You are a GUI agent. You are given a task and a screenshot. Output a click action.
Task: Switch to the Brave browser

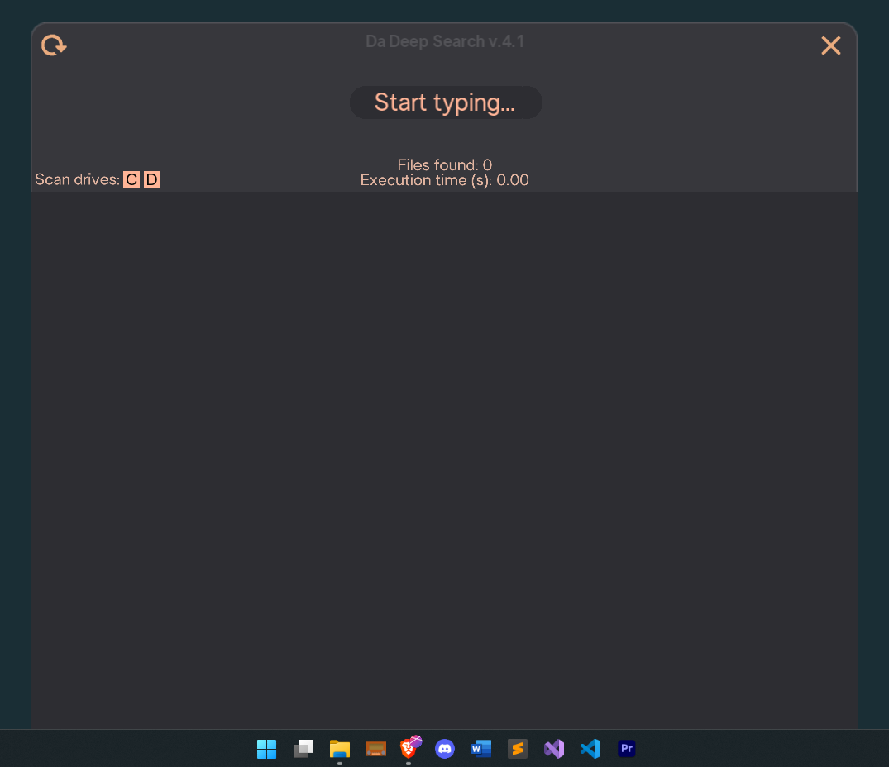(x=410, y=748)
